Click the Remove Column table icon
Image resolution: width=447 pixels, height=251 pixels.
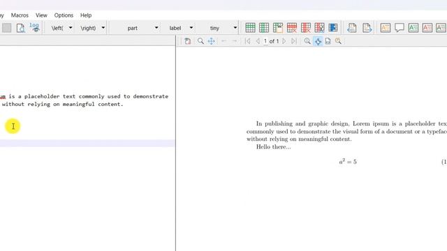point(306,28)
